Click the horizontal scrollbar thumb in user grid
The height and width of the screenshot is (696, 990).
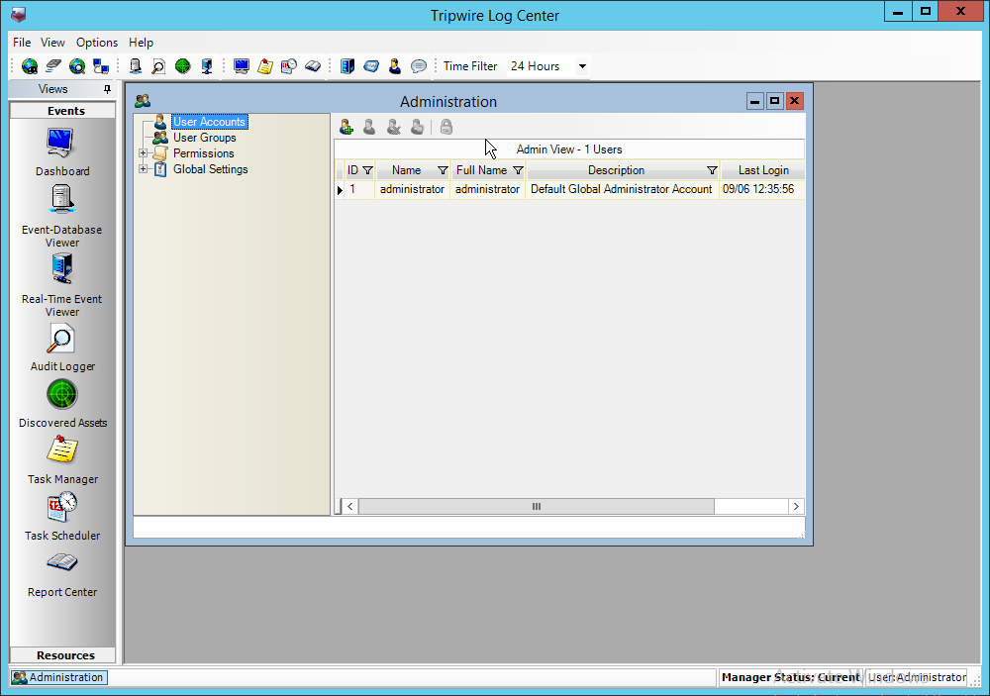click(536, 507)
